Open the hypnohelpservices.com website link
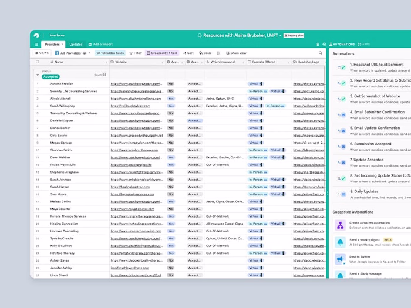This screenshot has height=308, width=411. tap(132, 194)
